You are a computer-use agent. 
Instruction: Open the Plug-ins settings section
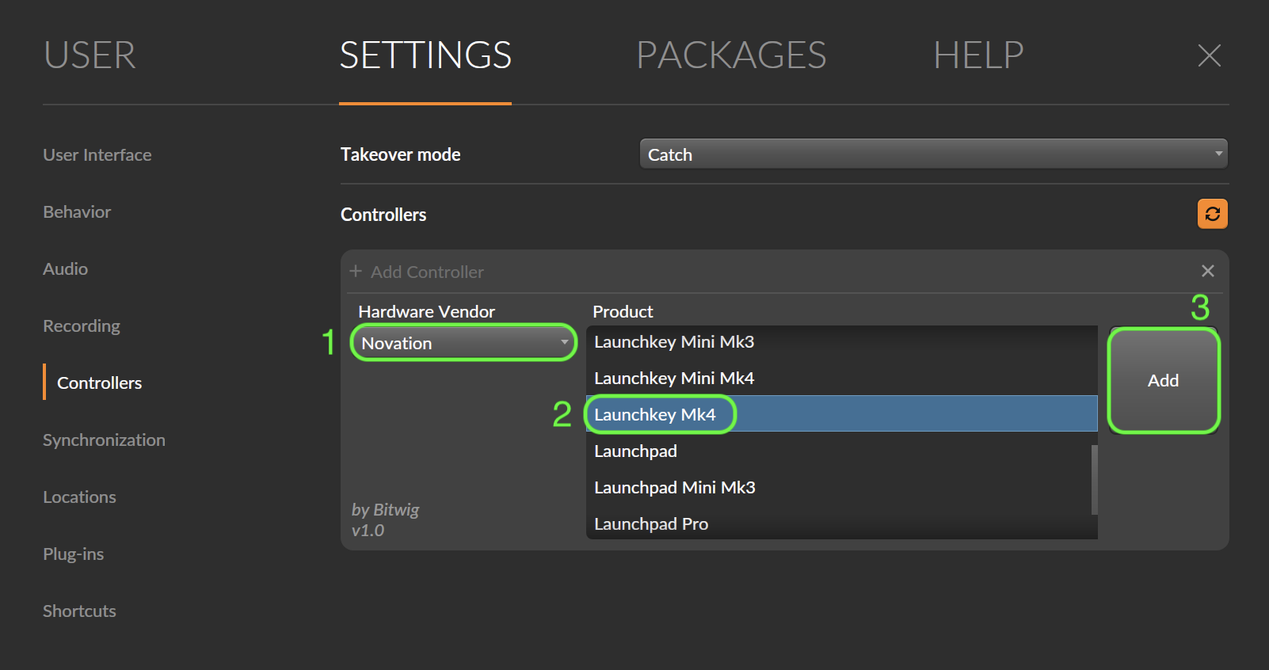click(x=73, y=554)
